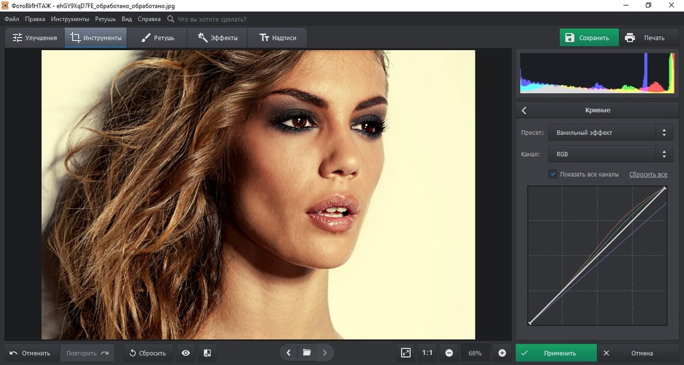Click the 68% zoom value
The image size is (684, 365).
475,353
